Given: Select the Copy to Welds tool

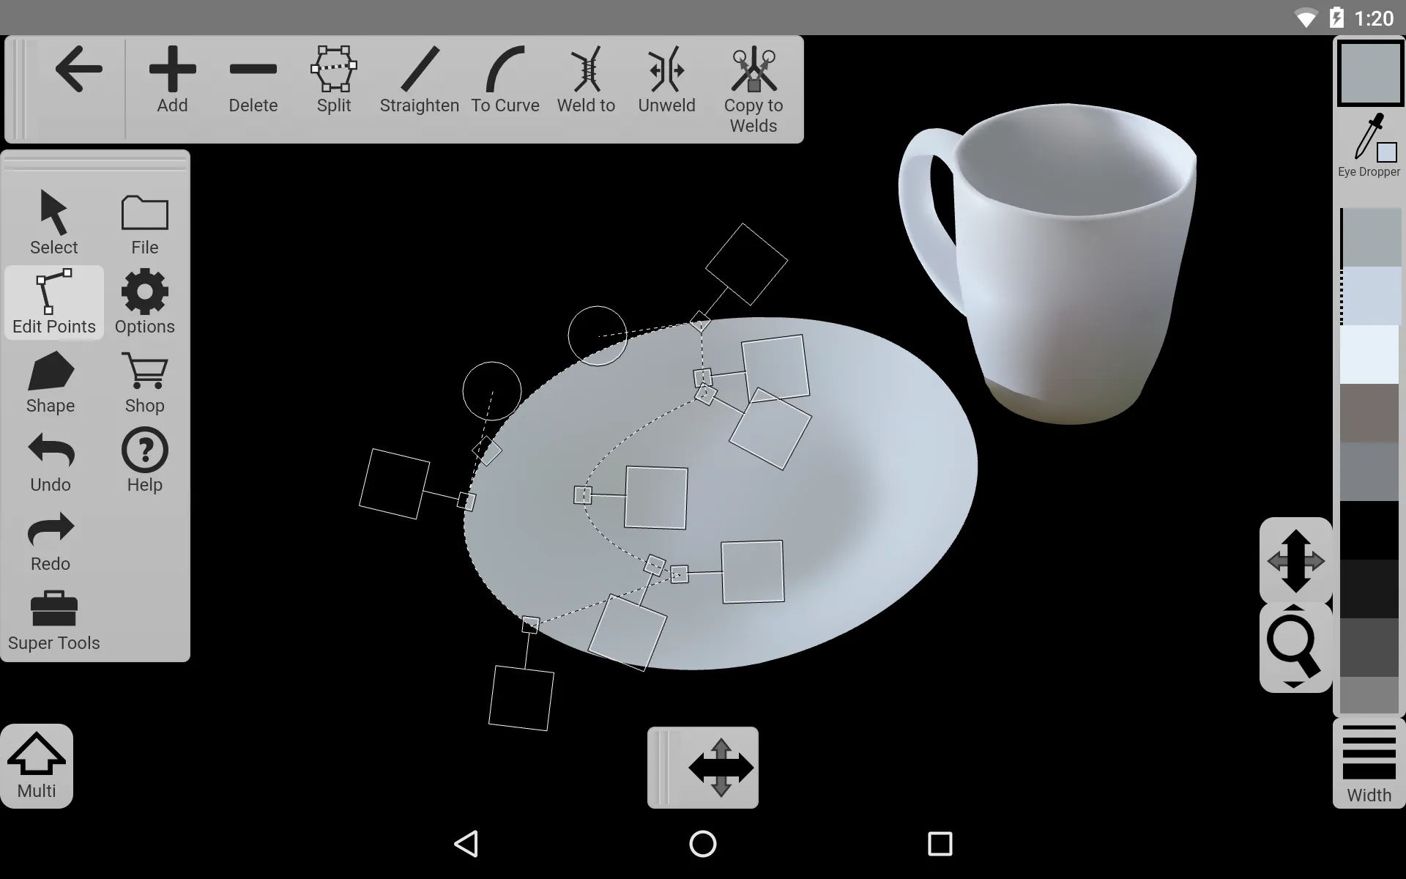Looking at the screenshot, I should pos(753,87).
